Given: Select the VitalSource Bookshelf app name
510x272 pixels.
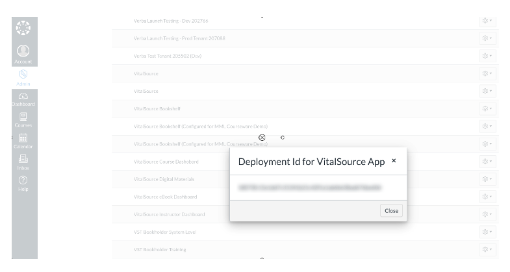Looking at the screenshot, I should tap(157, 109).
